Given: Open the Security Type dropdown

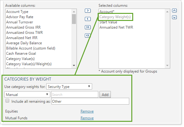Looking at the screenshot, I should click(x=69, y=87).
